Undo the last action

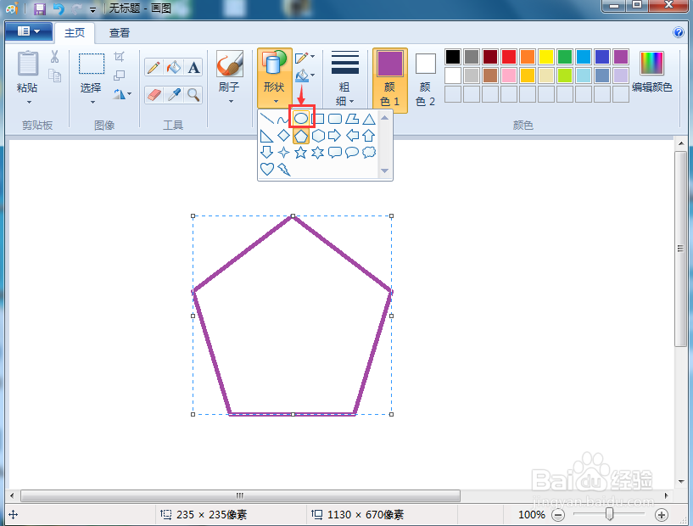(x=59, y=8)
